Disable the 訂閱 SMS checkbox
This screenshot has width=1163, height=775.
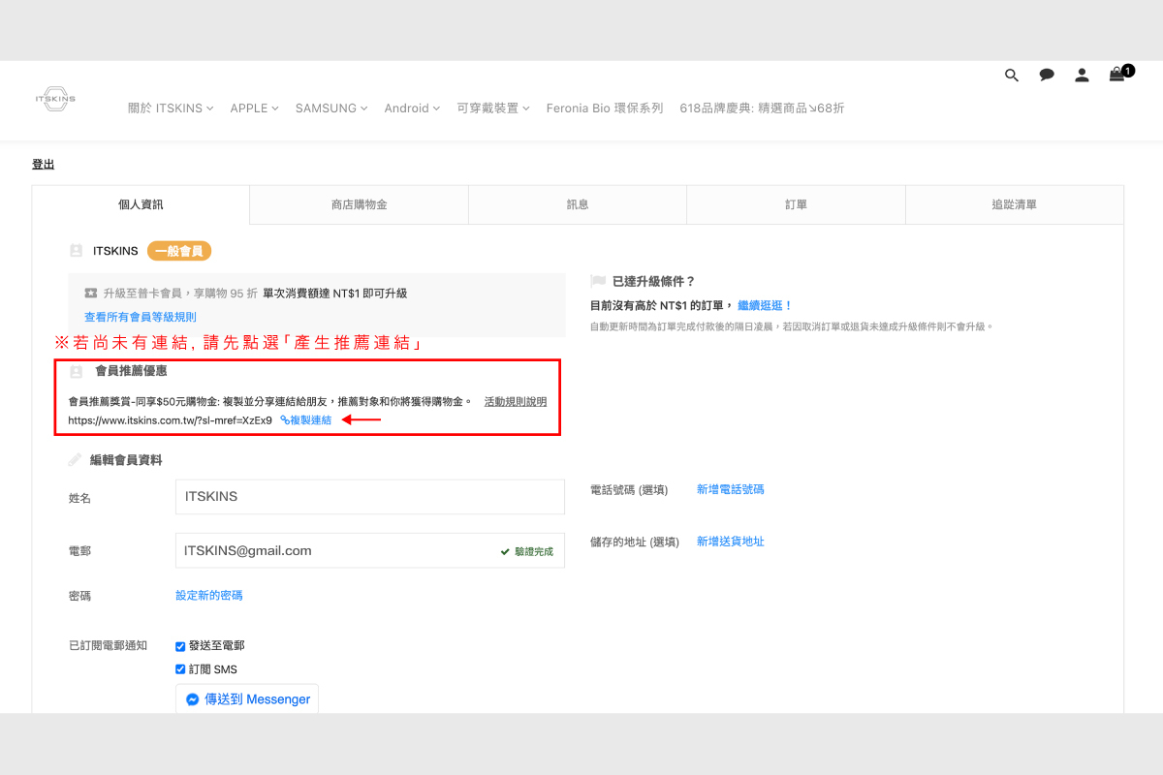pyautogui.click(x=180, y=668)
